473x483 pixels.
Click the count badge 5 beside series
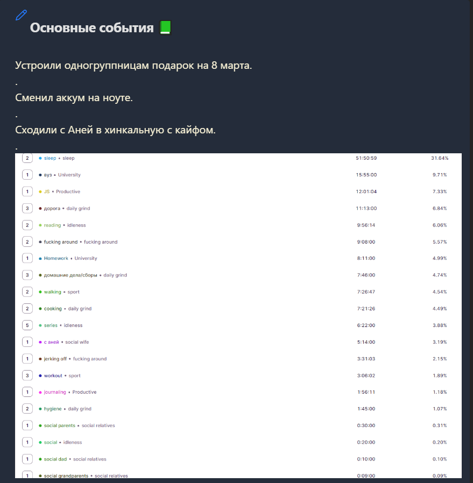27,325
